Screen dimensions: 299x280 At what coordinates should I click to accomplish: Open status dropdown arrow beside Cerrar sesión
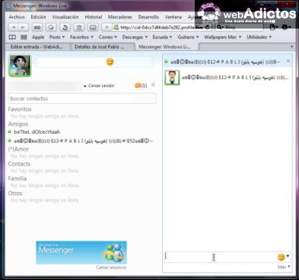point(85,86)
